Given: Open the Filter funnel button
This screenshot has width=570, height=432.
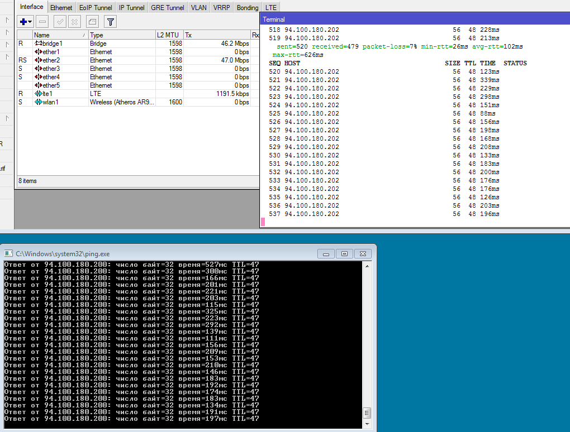Looking at the screenshot, I should [x=111, y=22].
